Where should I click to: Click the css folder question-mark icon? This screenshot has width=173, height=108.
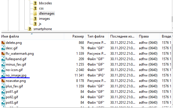coord(35,8)
